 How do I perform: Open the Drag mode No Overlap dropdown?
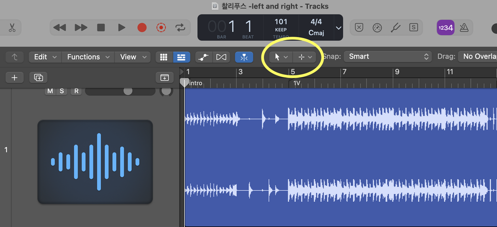pos(478,57)
